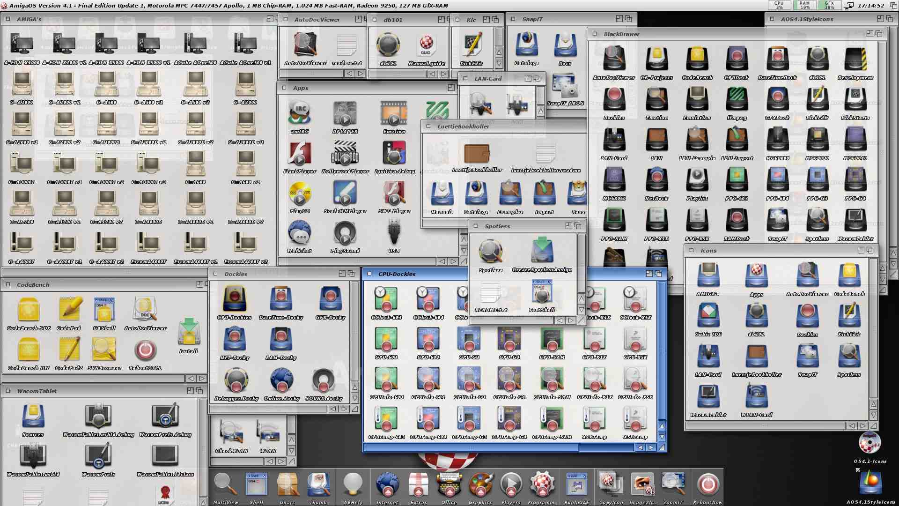Click the screen depth gadget beside clock
This screenshot has height=506, width=899.
point(893,6)
